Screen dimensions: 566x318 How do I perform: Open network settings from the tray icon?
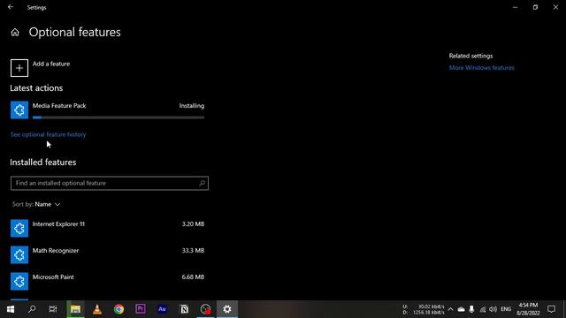point(483,309)
